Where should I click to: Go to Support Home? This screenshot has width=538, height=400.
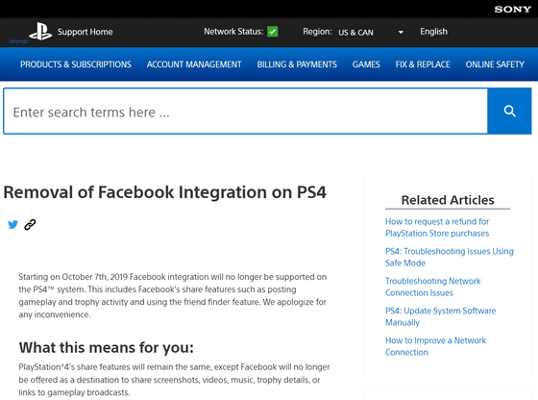coord(86,32)
